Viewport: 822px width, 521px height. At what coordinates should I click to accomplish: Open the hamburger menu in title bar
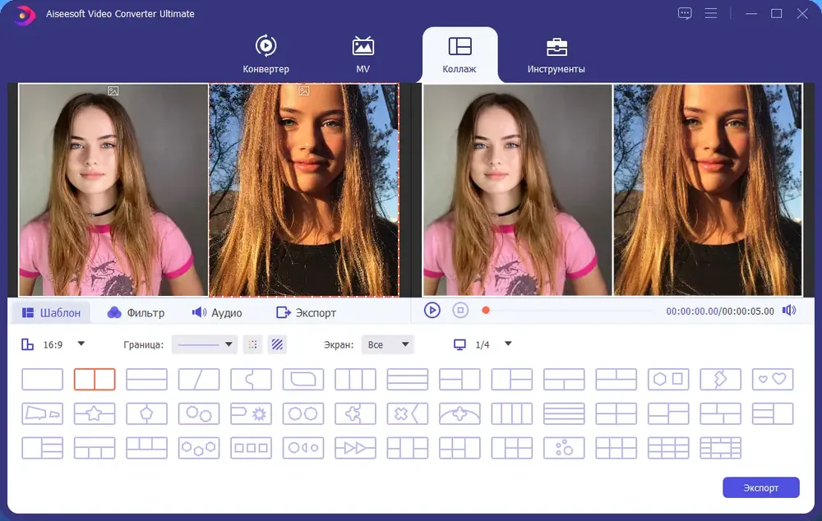(x=711, y=14)
